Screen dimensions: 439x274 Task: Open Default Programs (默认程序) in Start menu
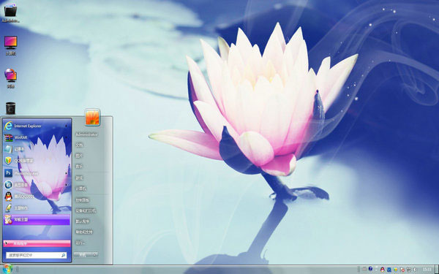click(82, 221)
